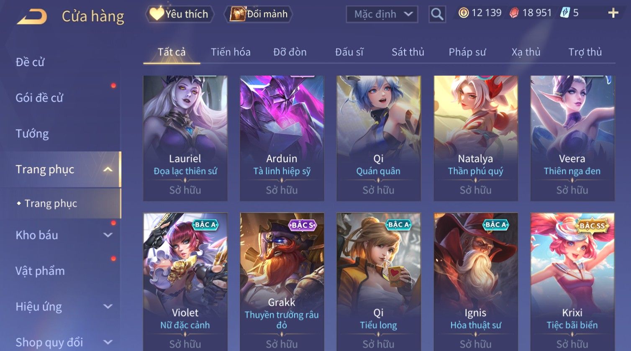
Task: Open the Tướng sidebar menu
Action: coord(32,134)
